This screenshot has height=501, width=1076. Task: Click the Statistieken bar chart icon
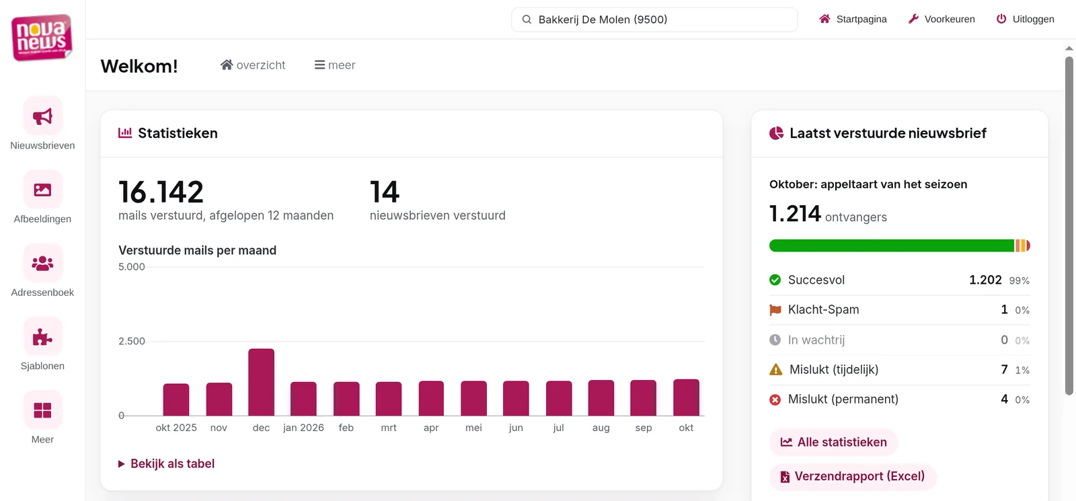(125, 133)
